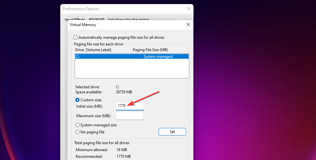Click the Minimum allowed 16 MB value
This screenshot has height=160, width=316.
122,150
